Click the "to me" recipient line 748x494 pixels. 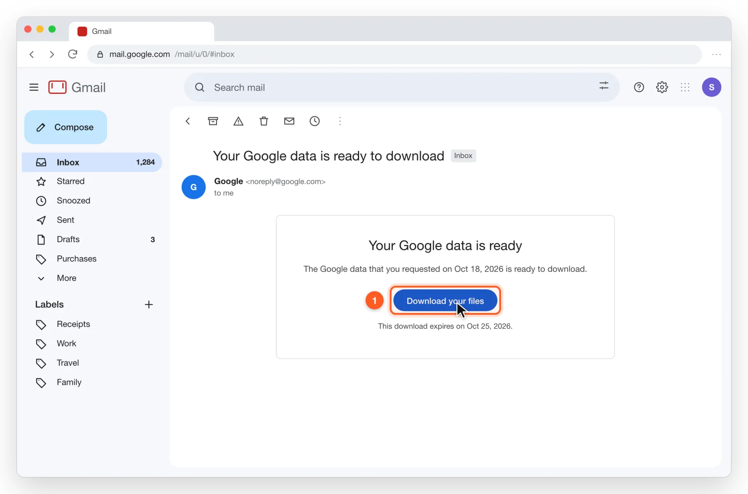point(224,193)
